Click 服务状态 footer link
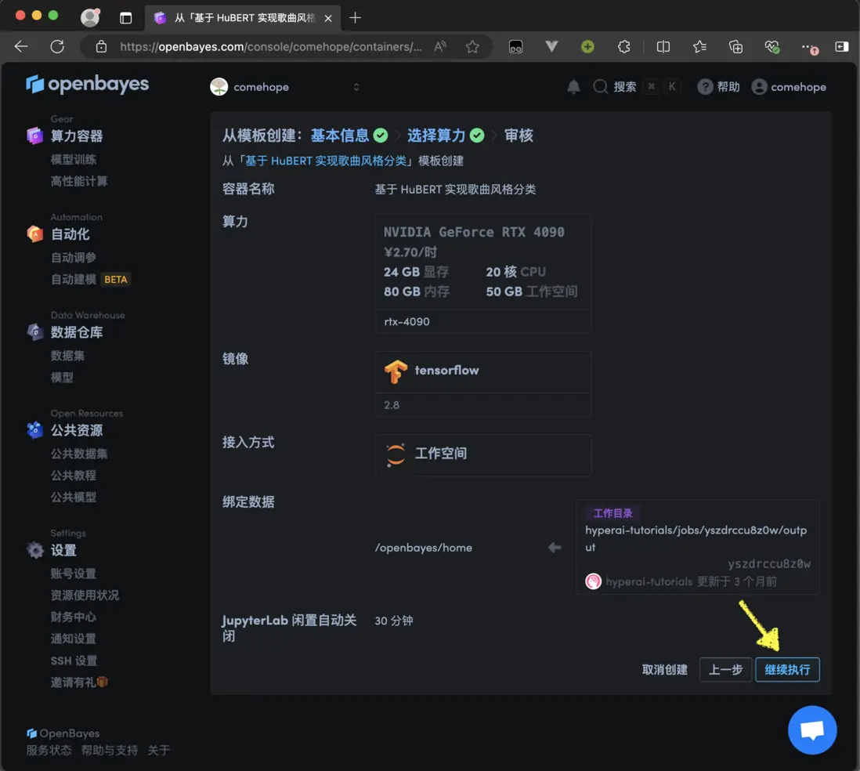This screenshot has width=860, height=771. click(x=49, y=750)
